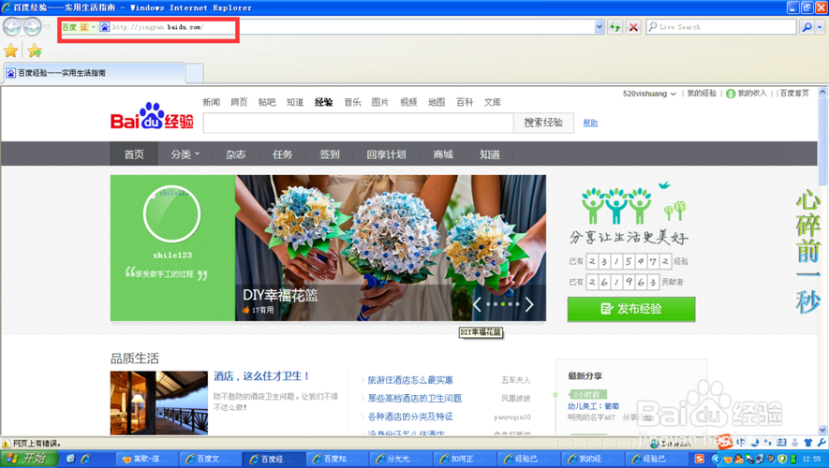The width and height of the screenshot is (829, 468).
Task: Open the 音乐 link in top navigation
Action: pos(352,102)
